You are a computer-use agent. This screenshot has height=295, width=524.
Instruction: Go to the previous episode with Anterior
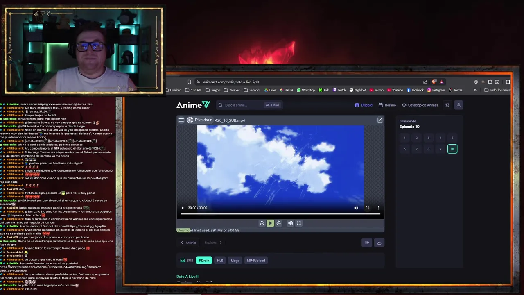188,243
